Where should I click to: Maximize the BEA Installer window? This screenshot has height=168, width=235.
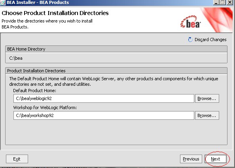coord(223,2)
